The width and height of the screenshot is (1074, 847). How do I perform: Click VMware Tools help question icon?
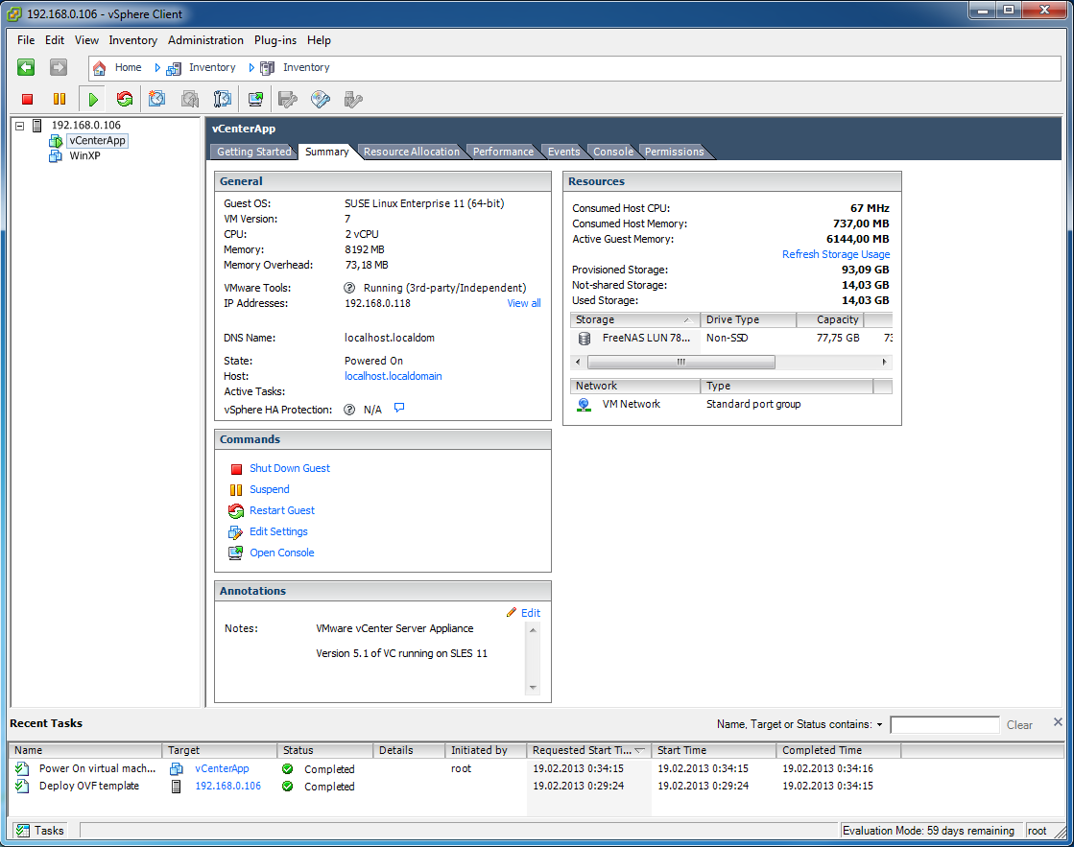coord(349,288)
